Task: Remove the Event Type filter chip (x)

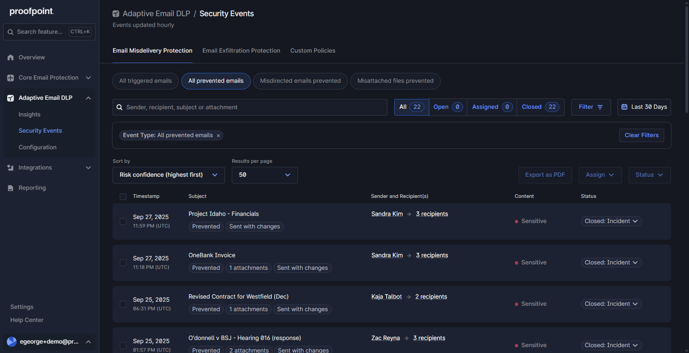Action: [218, 136]
